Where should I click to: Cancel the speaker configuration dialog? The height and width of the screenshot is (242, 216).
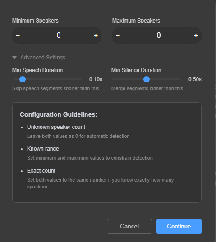point(129,226)
